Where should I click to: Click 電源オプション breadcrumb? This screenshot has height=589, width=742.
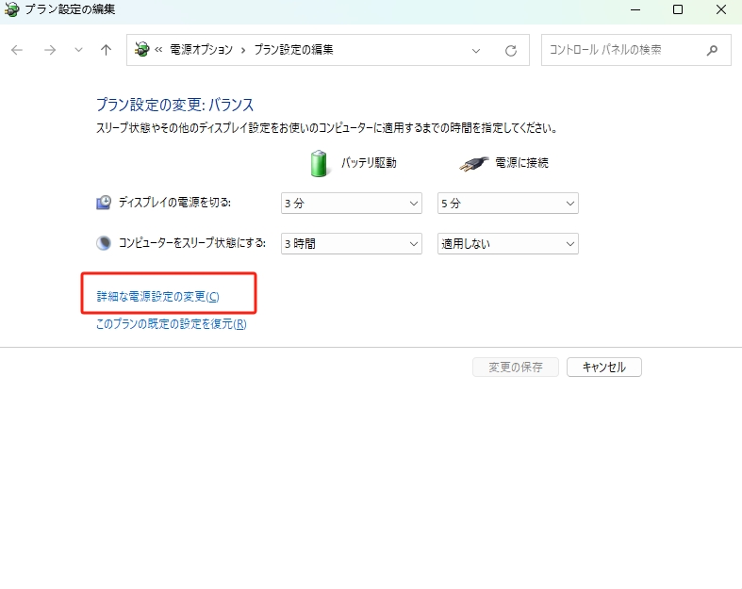coord(201,50)
